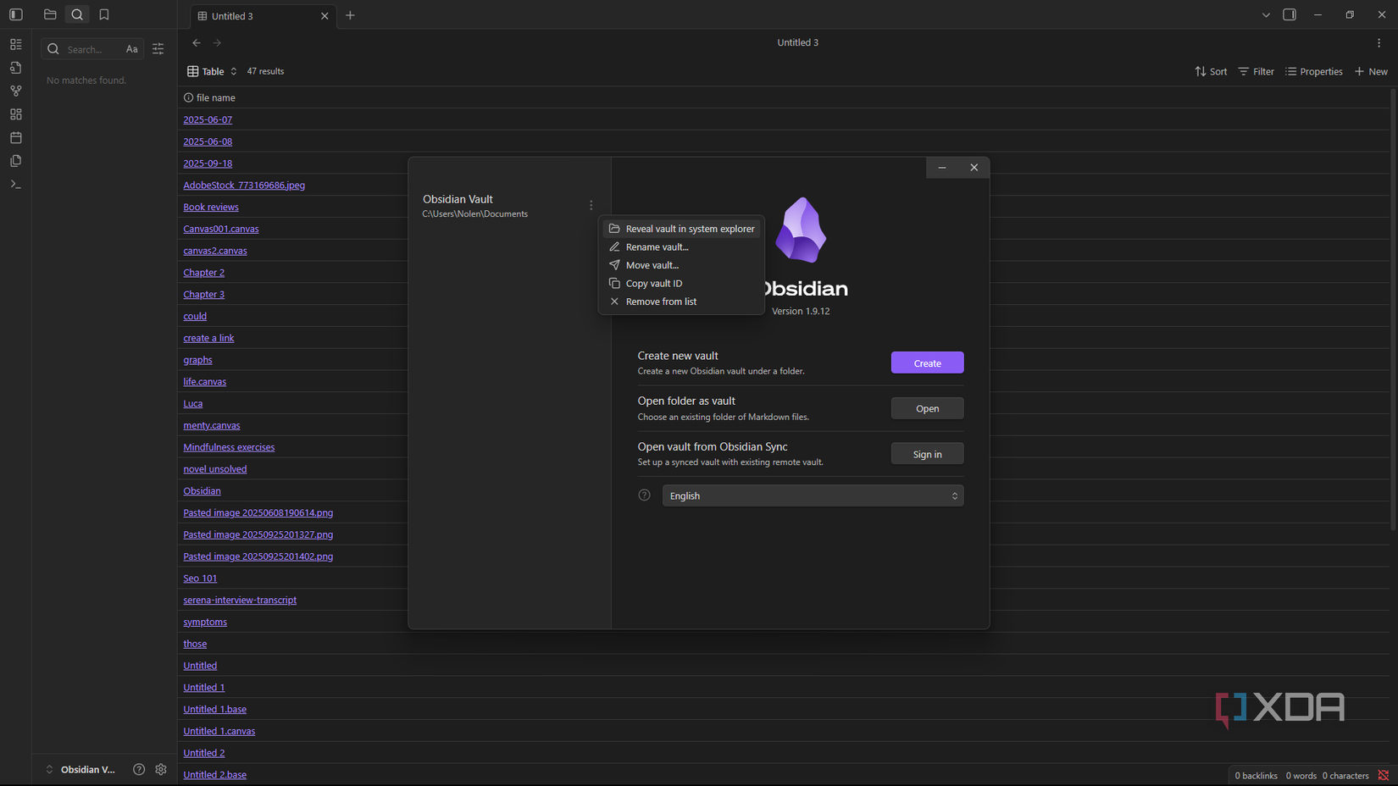The width and height of the screenshot is (1398, 786).
Task: Expand the Obsidian vault switcher
Action: click(80, 769)
